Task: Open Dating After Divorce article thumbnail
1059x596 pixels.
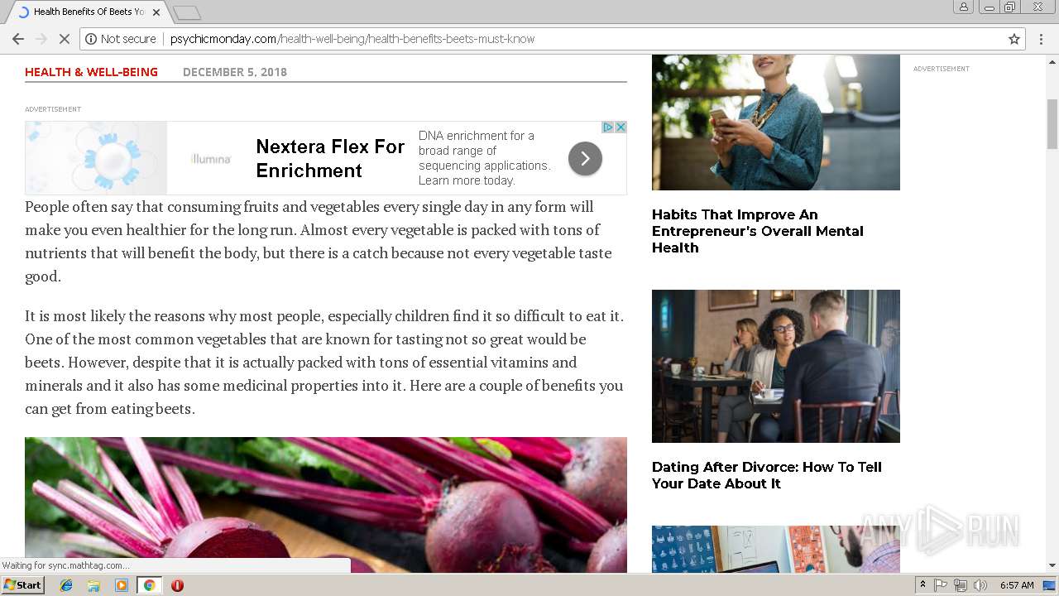Action: [x=776, y=366]
